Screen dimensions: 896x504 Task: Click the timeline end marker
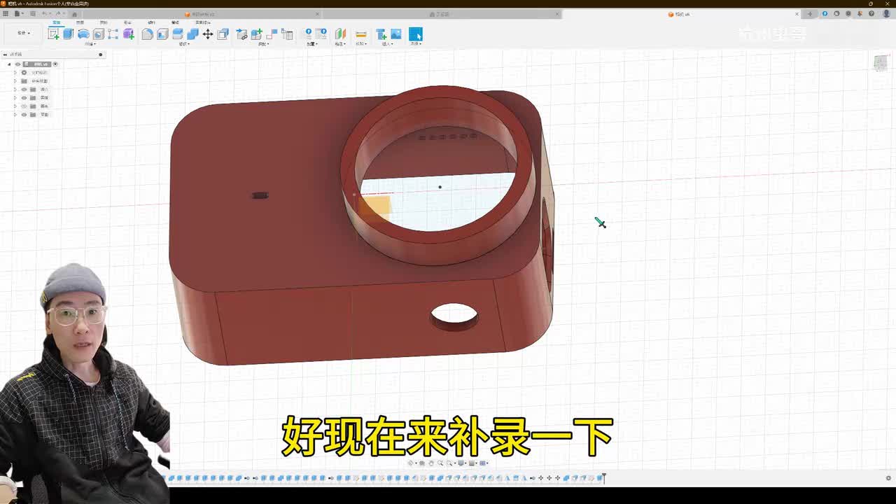pyautogui.click(x=603, y=478)
